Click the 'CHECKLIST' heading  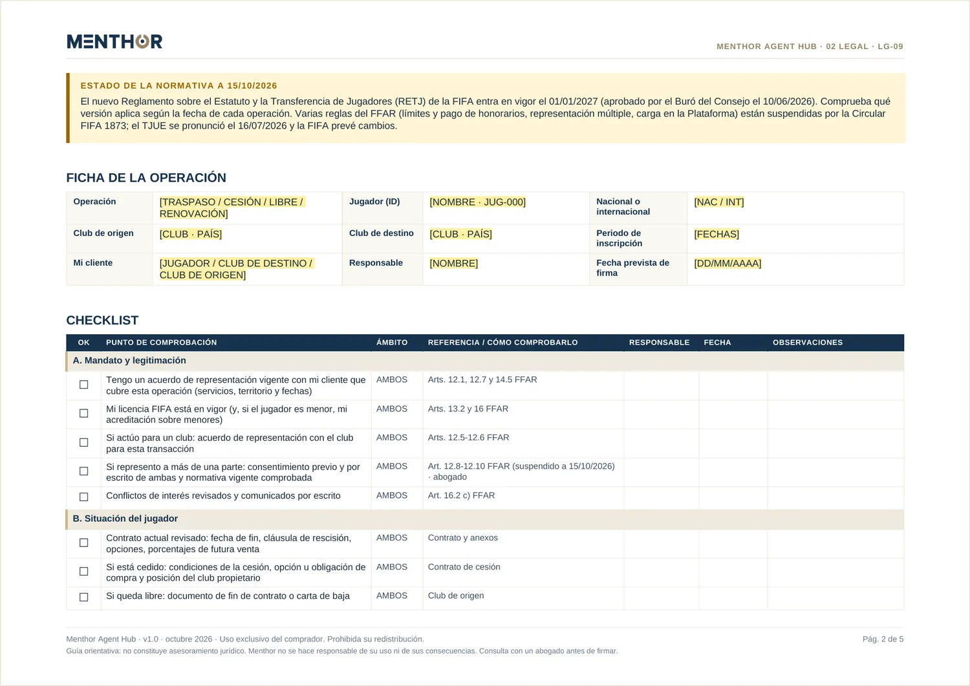pyautogui.click(x=102, y=320)
